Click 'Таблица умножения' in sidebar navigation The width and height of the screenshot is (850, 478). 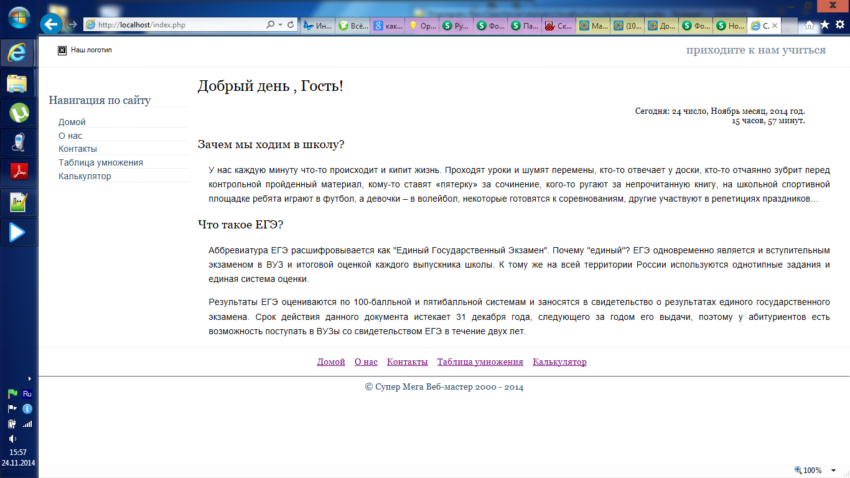[x=101, y=162]
